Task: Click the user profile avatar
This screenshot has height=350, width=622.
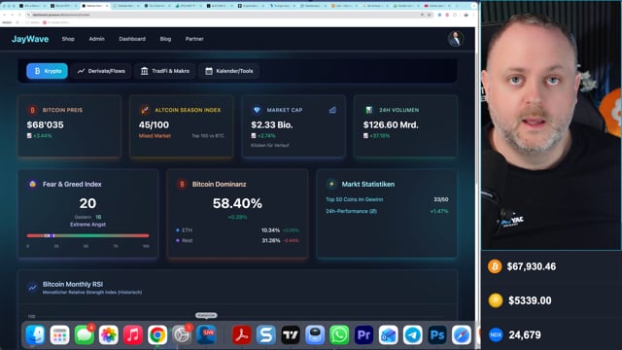Action: (x=456, y=39)
